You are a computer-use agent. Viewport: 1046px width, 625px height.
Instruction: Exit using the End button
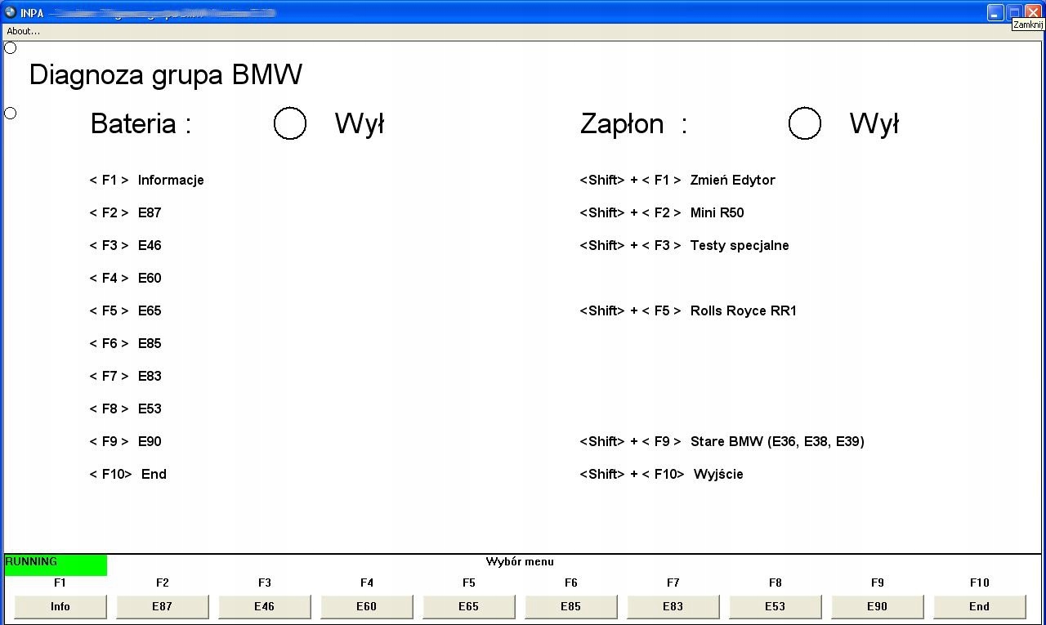tap(978, 606)
